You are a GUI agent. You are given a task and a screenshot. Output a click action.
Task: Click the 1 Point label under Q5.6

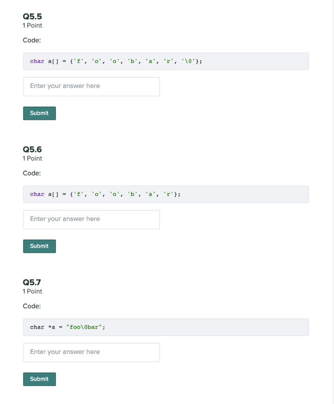click(32, 158)
